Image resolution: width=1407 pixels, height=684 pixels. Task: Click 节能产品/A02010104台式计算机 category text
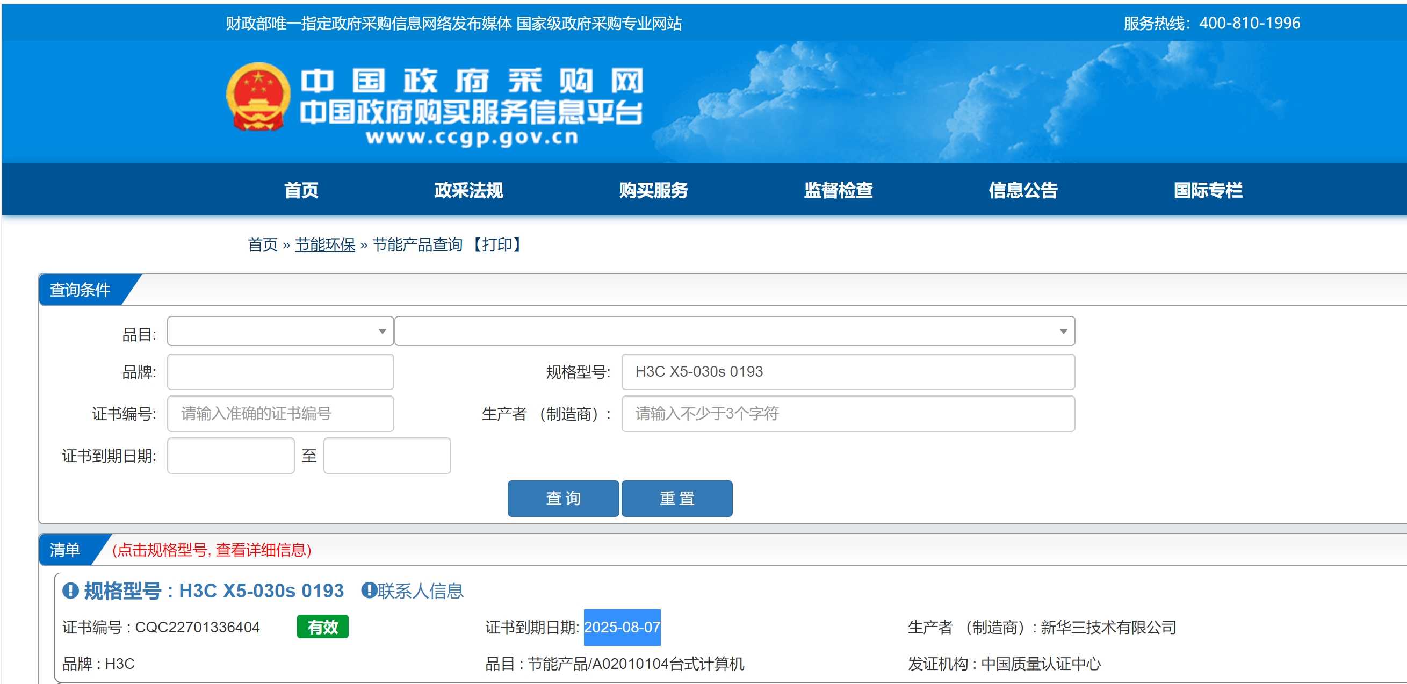click(x=636, y=664)
